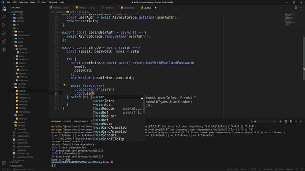Close the terminal panel
The height and width of the screenshot is (171, 305).
(301, 121)
